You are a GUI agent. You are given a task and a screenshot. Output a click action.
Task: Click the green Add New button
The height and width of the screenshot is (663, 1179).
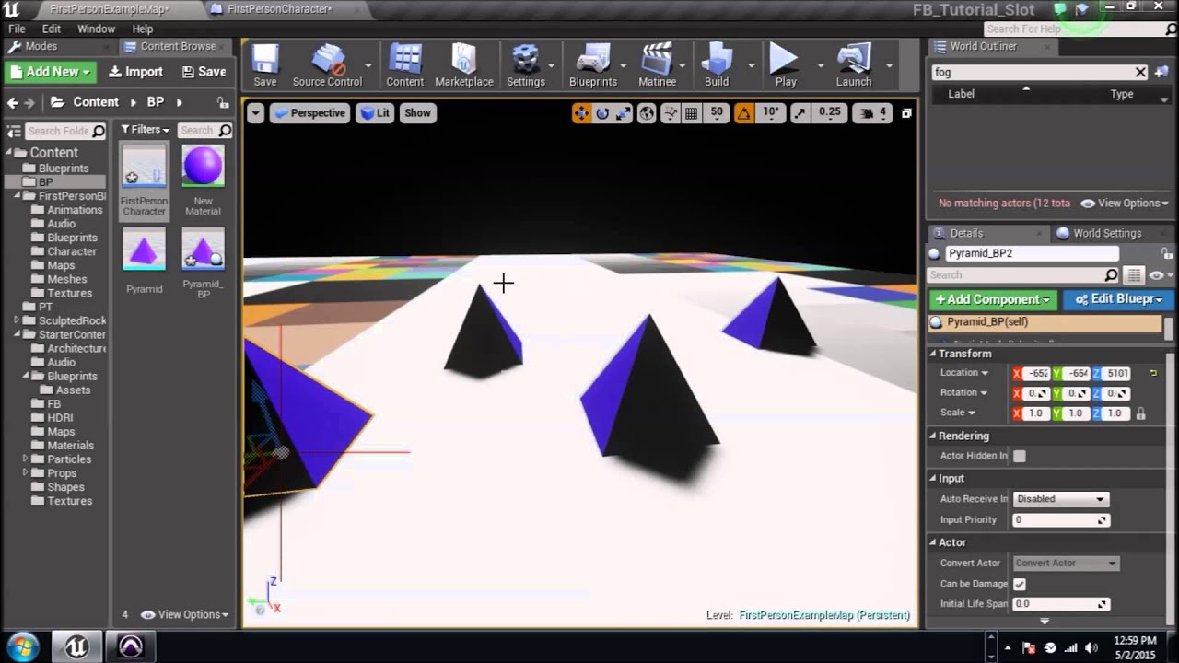pyautogui.click(x=51, y=72)
